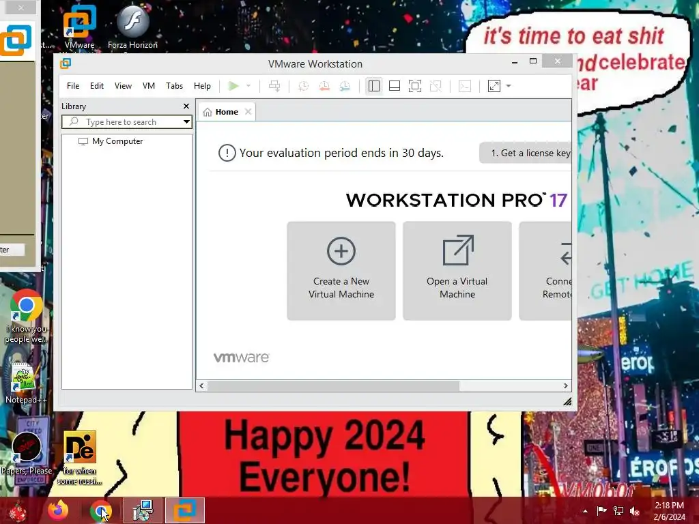The image size is (699, 524).
Task: Click the VMware Workstation taskbar button
Action: (185, 510)
